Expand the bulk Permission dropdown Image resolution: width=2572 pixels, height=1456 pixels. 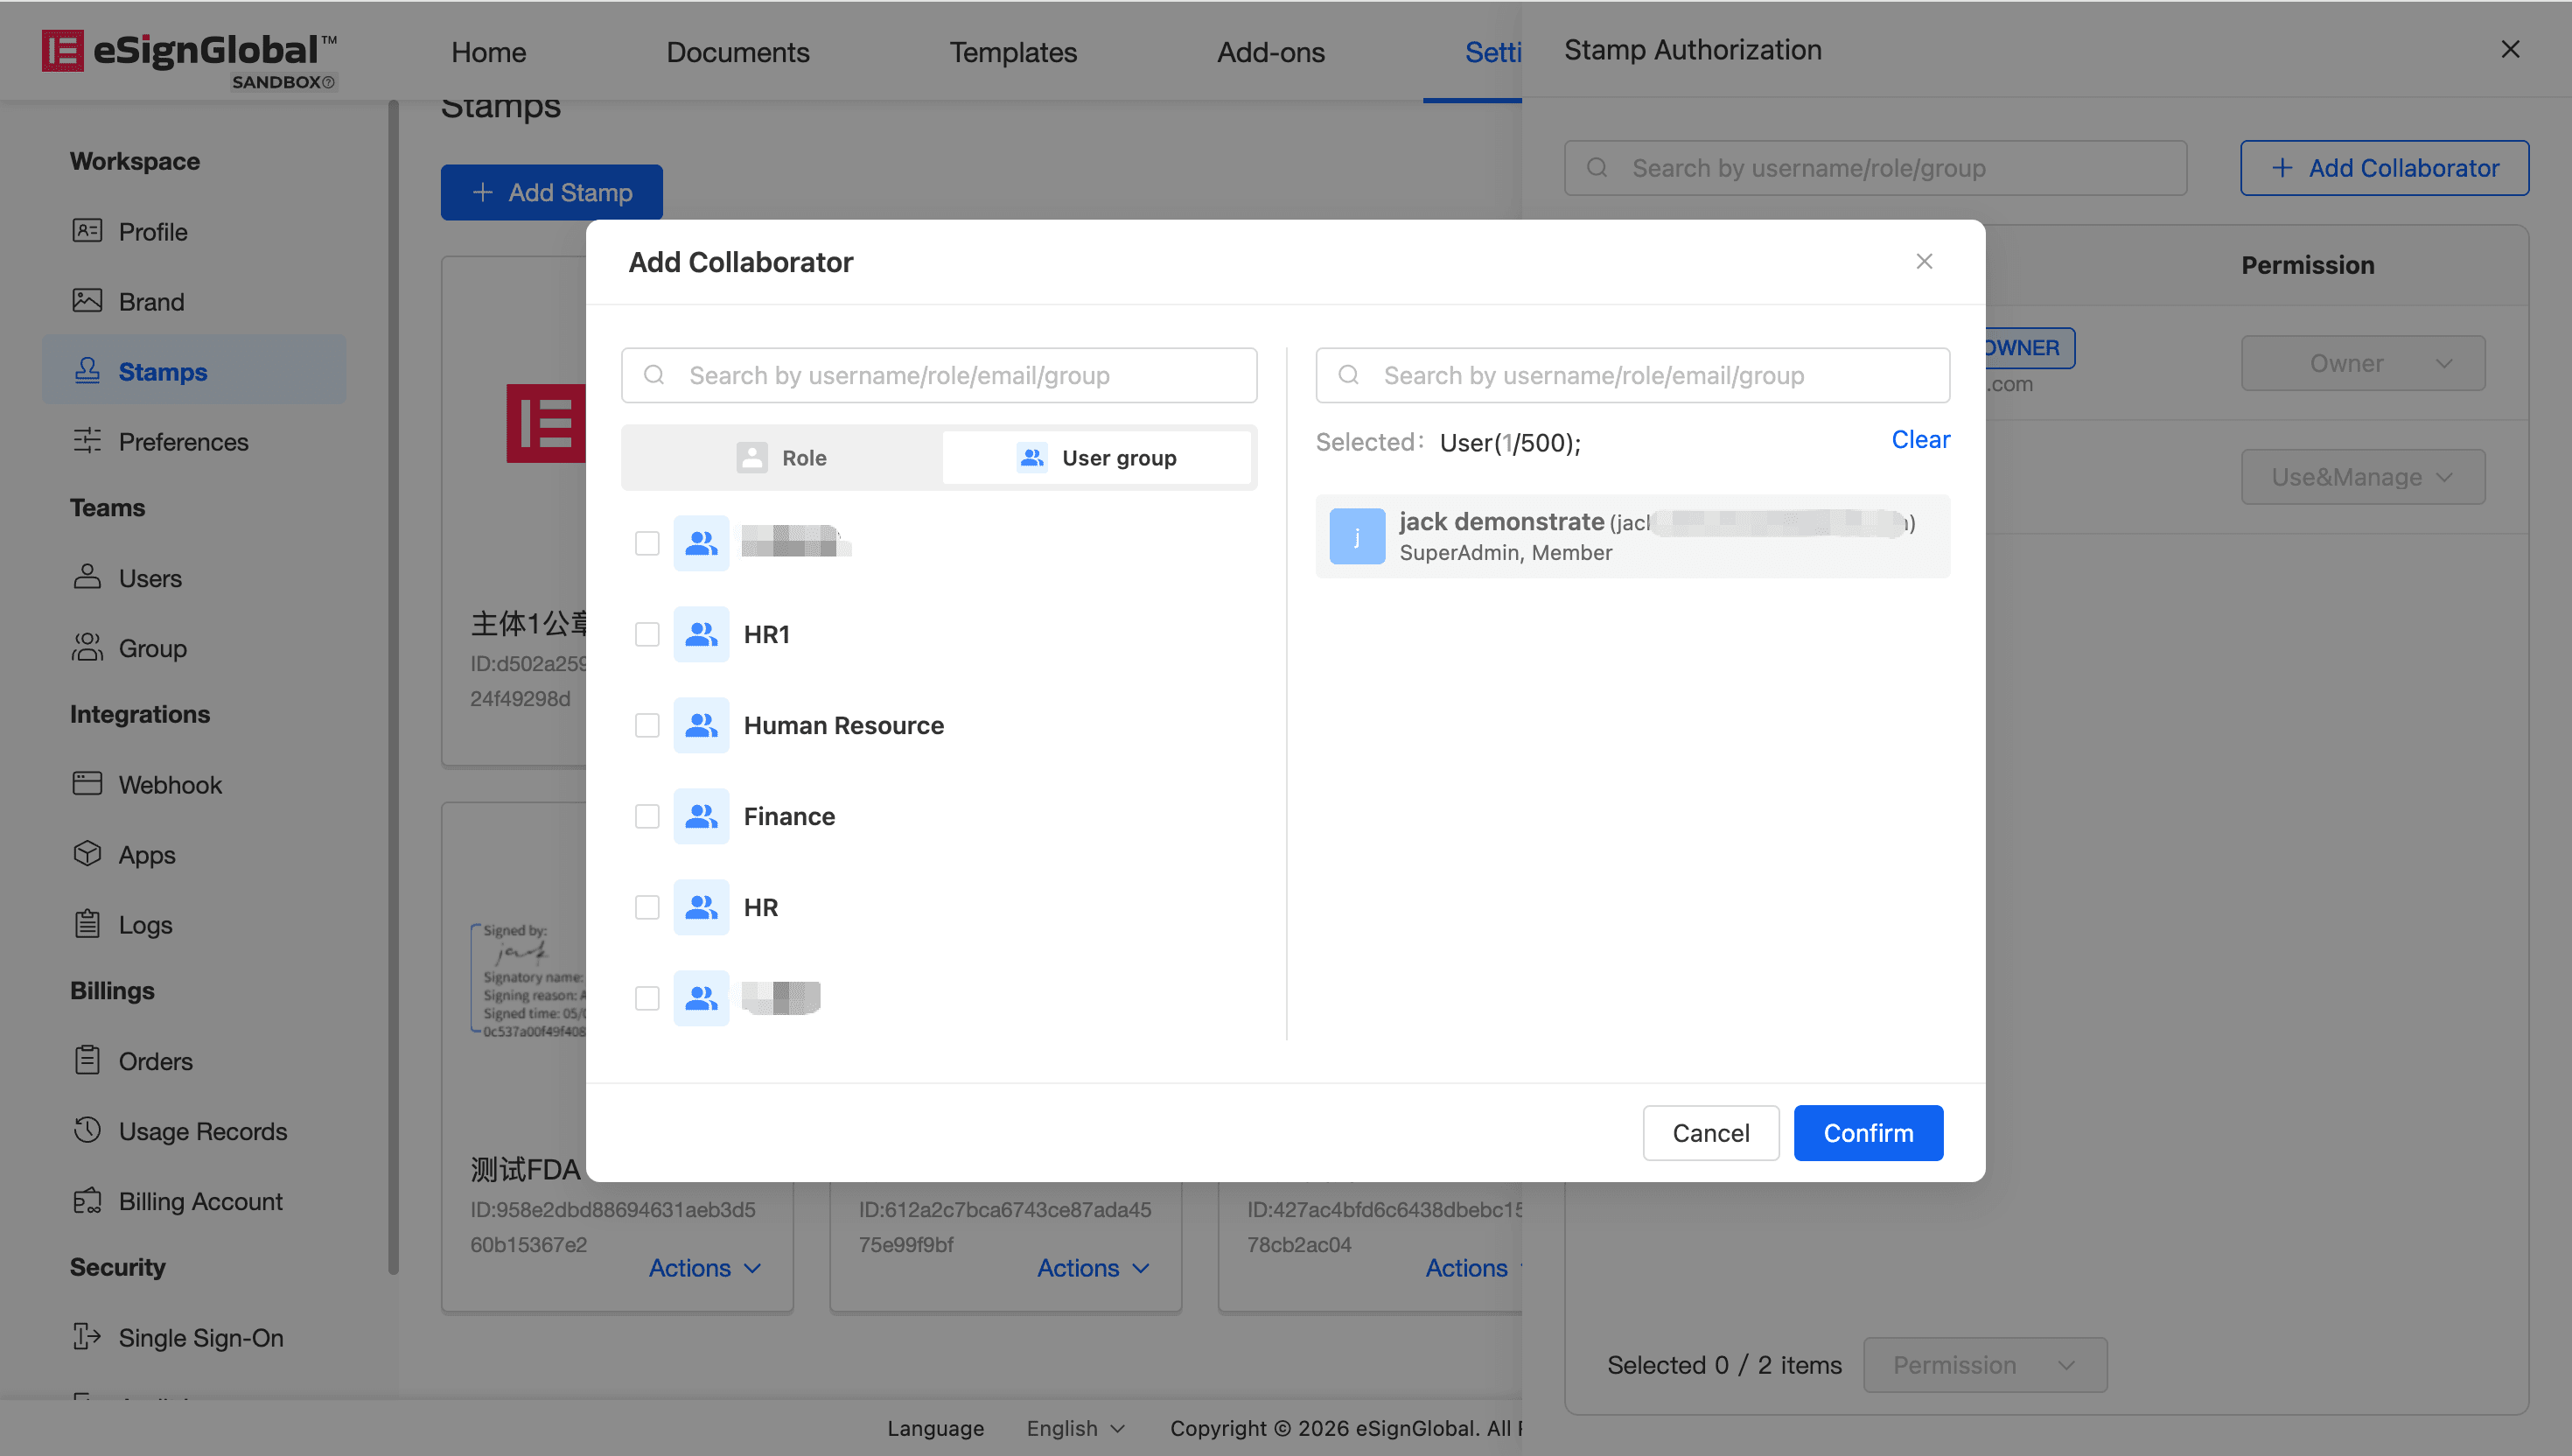1984,1365
